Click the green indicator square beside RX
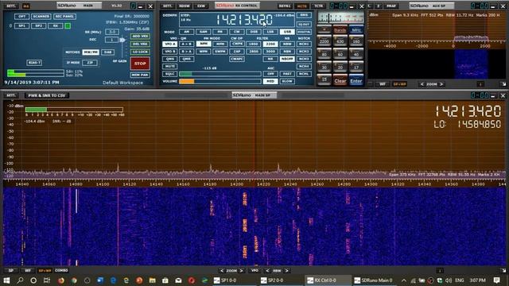 pyautogui.click(x=68, y=25)
